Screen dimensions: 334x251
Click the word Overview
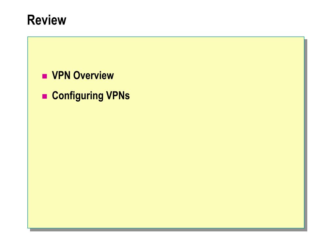coord(94,75)
